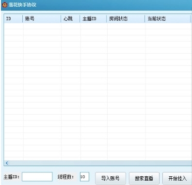
Task: Sort by 房间状态 column header
Action: [126, 19]
